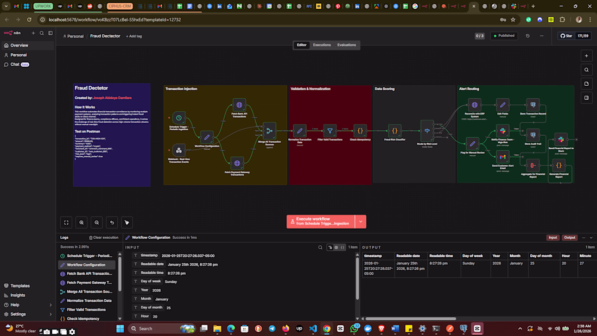
Task: Collapse the n8n sidebar panel icon
Action: tap(50, 33)
